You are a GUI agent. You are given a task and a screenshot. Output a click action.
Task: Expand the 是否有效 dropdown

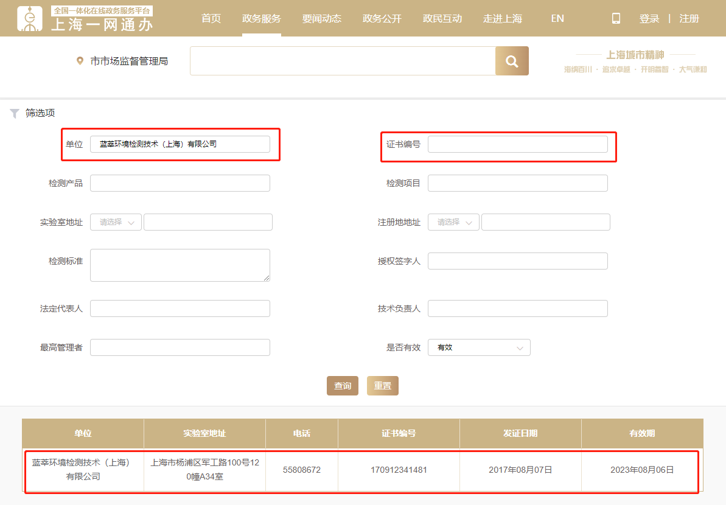(x=479, y=347)
